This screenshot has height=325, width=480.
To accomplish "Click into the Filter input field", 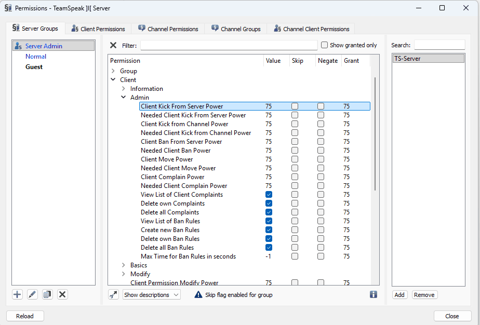I will [x=229, y=45].
